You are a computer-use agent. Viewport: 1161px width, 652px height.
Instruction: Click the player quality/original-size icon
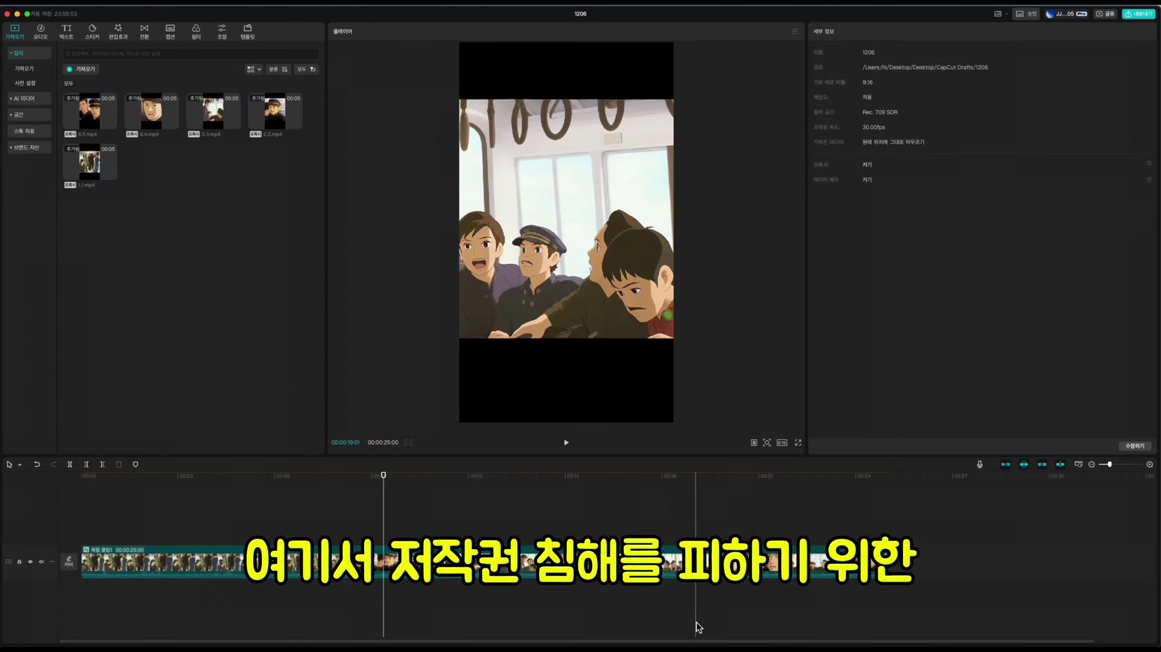(x=753, y=443)
